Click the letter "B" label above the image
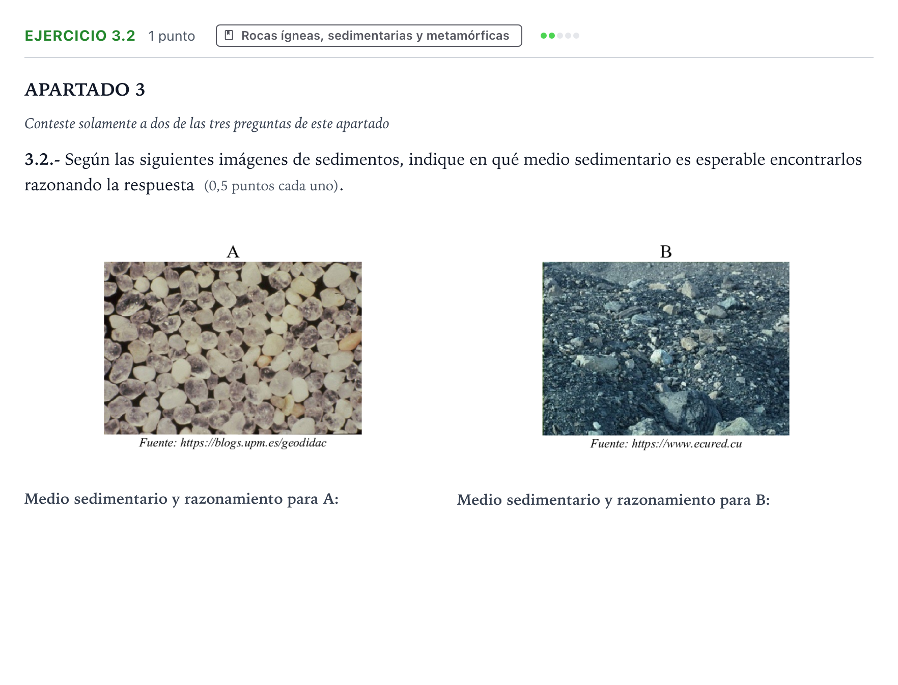 (666, 251)
